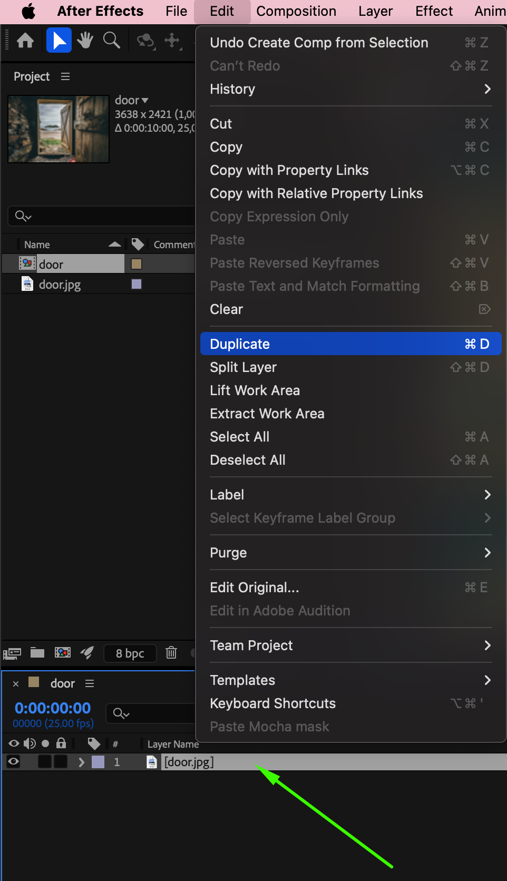Select the Hand tool
This screenshot has width=507, height=881.
(x=85, y=41)
